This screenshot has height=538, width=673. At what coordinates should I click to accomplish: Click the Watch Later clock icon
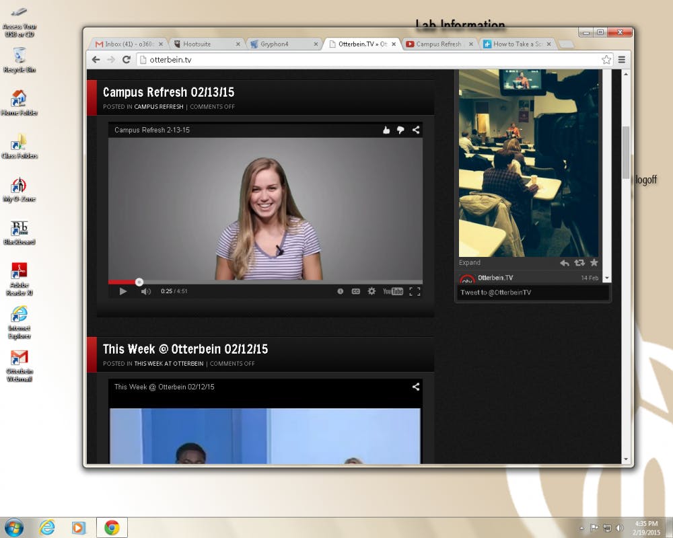click(x=341, y=291)
